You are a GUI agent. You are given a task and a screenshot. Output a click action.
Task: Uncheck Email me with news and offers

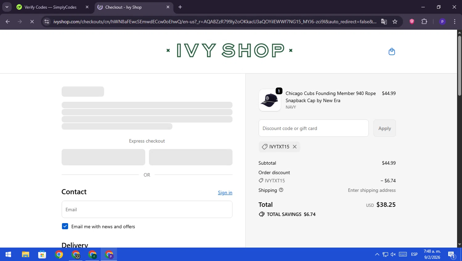[65, 226]
